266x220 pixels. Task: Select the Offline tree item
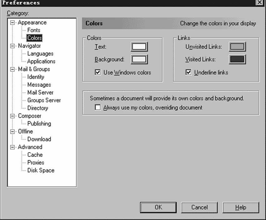[x=26, y=132]
